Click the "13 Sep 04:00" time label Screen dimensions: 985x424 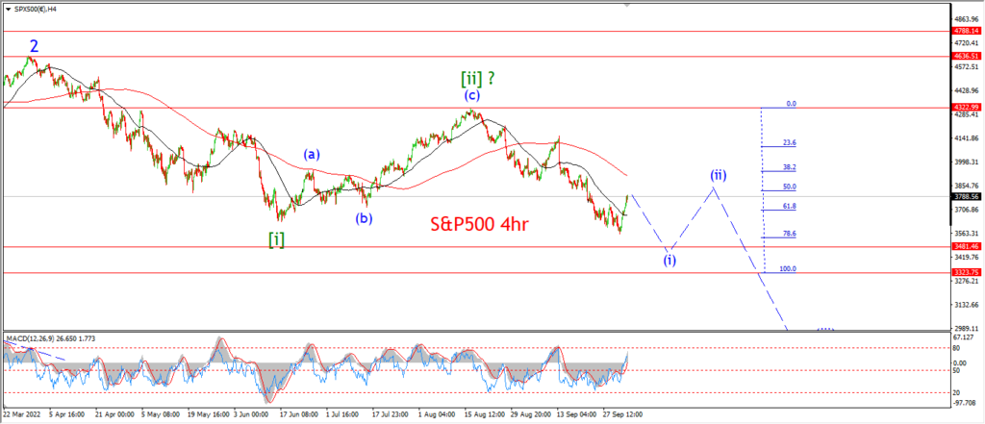(579, 415)
